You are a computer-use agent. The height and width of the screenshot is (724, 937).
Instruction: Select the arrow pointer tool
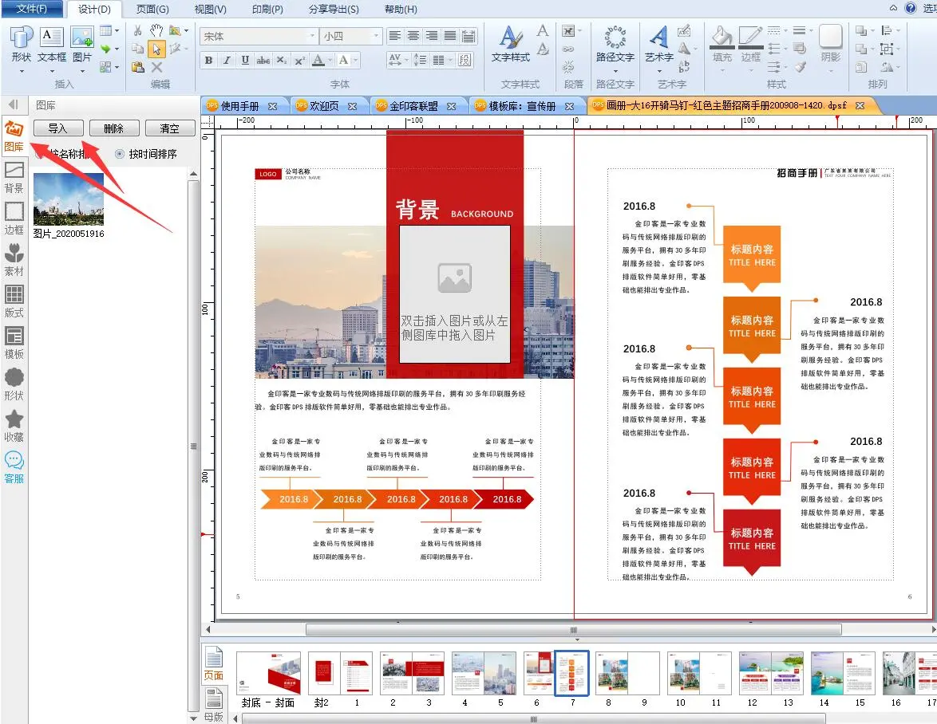coord(156,49)
